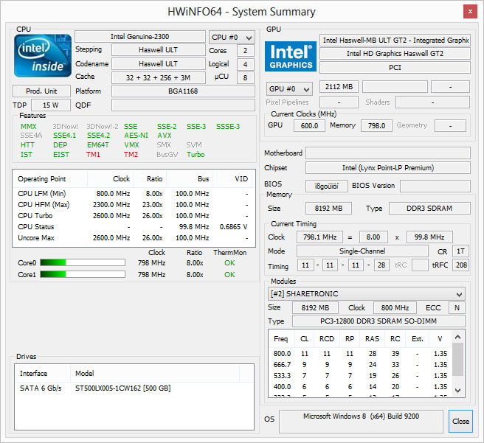This screenshot has width=484, height=443.
Task: Click the 8192 MB memory Size field
Action: 328,209
